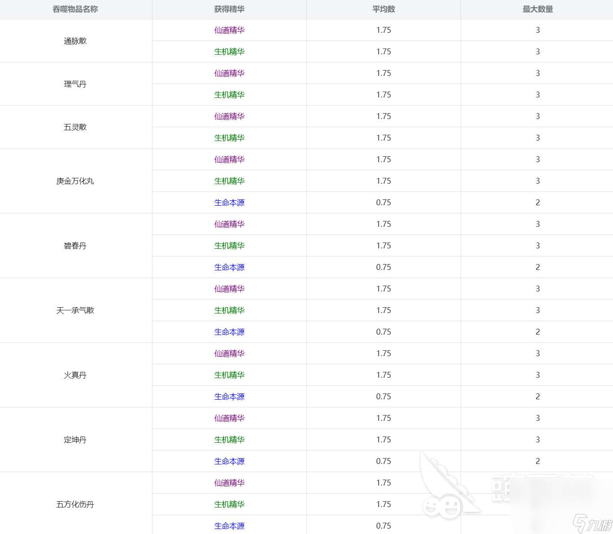Click 生机精华 in the 五方化伤丹 group
Screen dimensions: 613x534
[229, 504]
